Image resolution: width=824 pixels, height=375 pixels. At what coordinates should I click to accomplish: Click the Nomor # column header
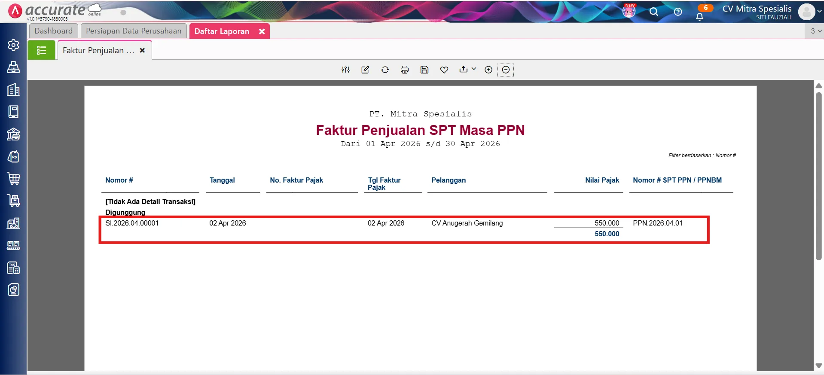coord(119,180)
